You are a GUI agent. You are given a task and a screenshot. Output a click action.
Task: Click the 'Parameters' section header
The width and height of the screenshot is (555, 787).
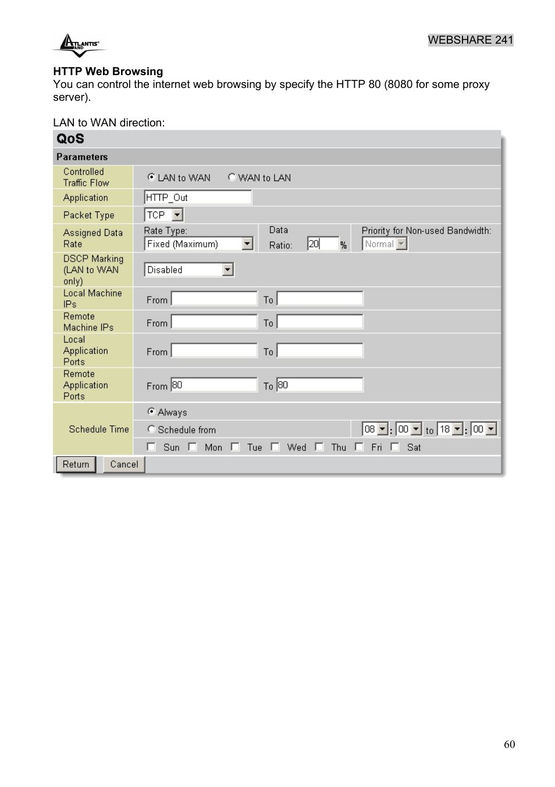[x=82, y=157]
